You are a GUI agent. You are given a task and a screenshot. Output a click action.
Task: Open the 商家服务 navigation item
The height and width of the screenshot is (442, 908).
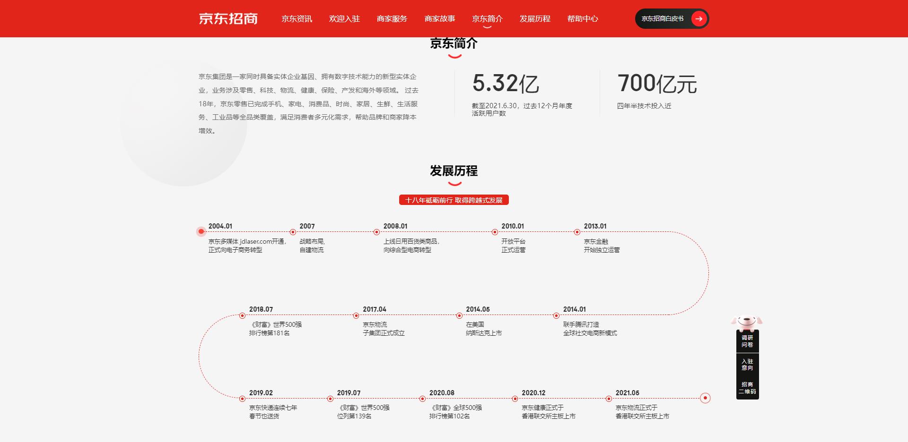391,19
